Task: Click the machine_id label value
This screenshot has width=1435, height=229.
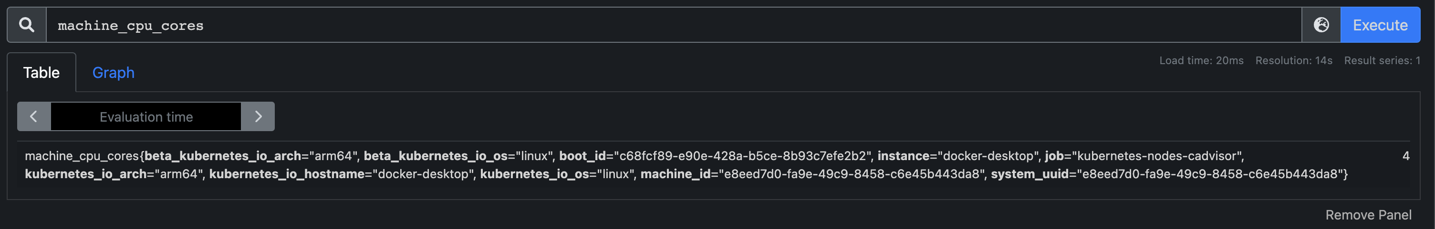Action: pyautogui.click(x=848, y=174)
